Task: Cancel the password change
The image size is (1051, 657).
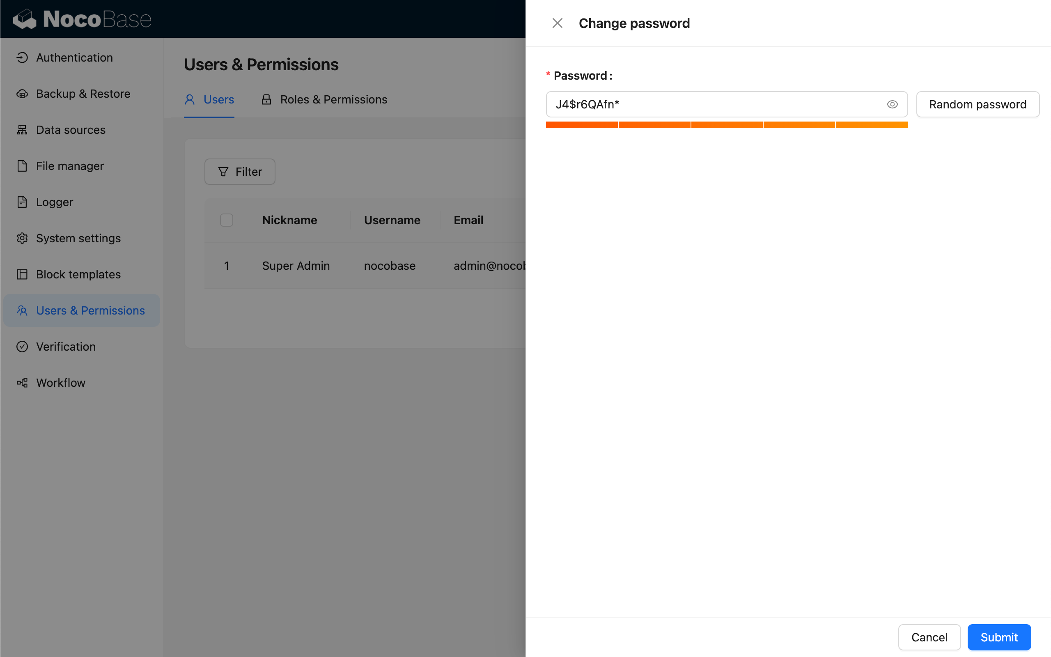Action: 929,637
